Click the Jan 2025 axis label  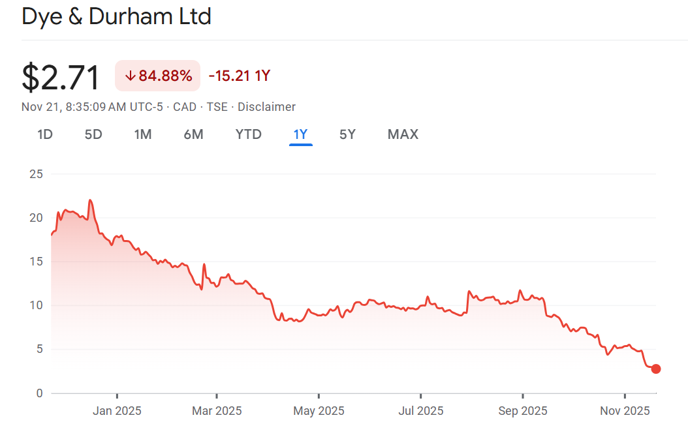(x=117, y=411)
